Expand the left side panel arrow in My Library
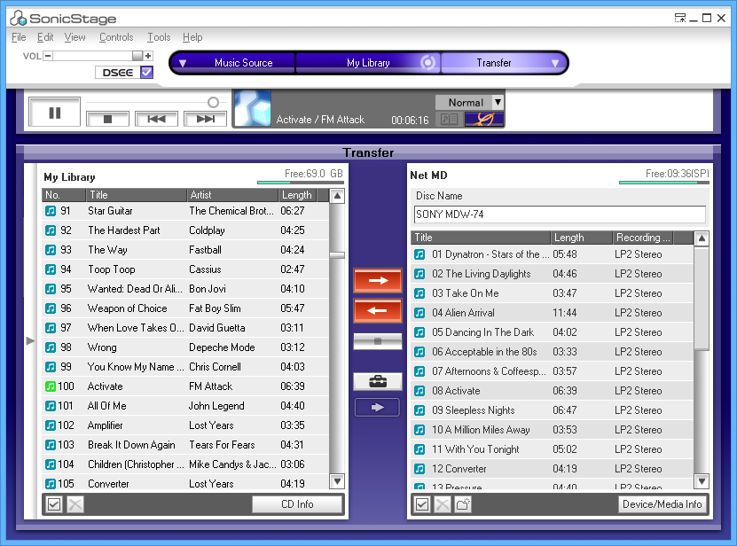The height and width of the screenshot is (546, 737). pos(30,340)
